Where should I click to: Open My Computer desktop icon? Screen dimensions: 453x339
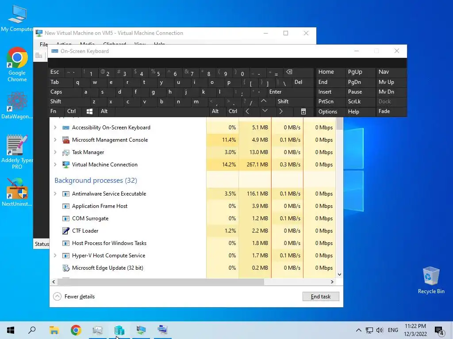coord(17,18)
